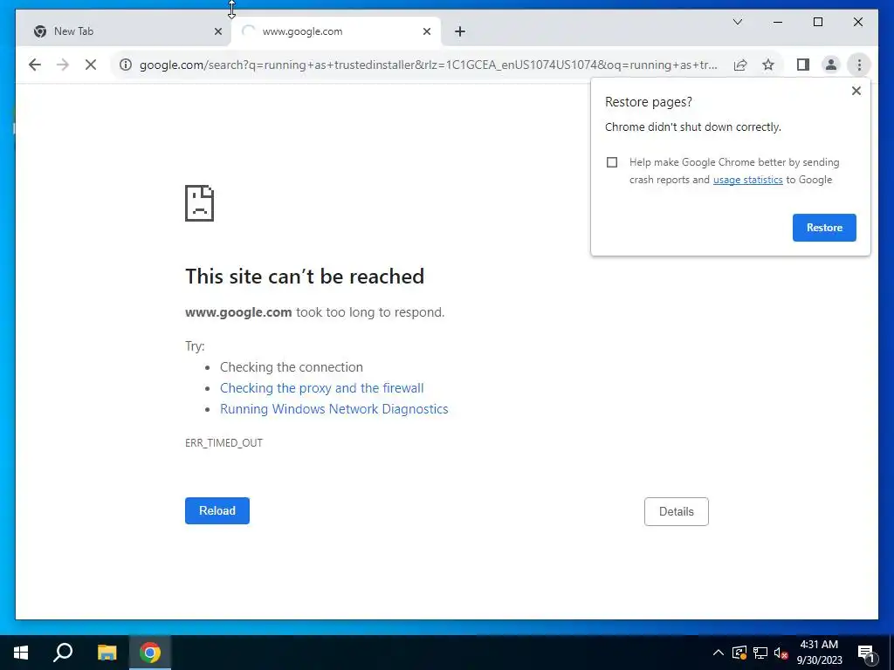This screenshot has width=894, height=670.
Task: Stop loading the page
Action: (91, 65)
